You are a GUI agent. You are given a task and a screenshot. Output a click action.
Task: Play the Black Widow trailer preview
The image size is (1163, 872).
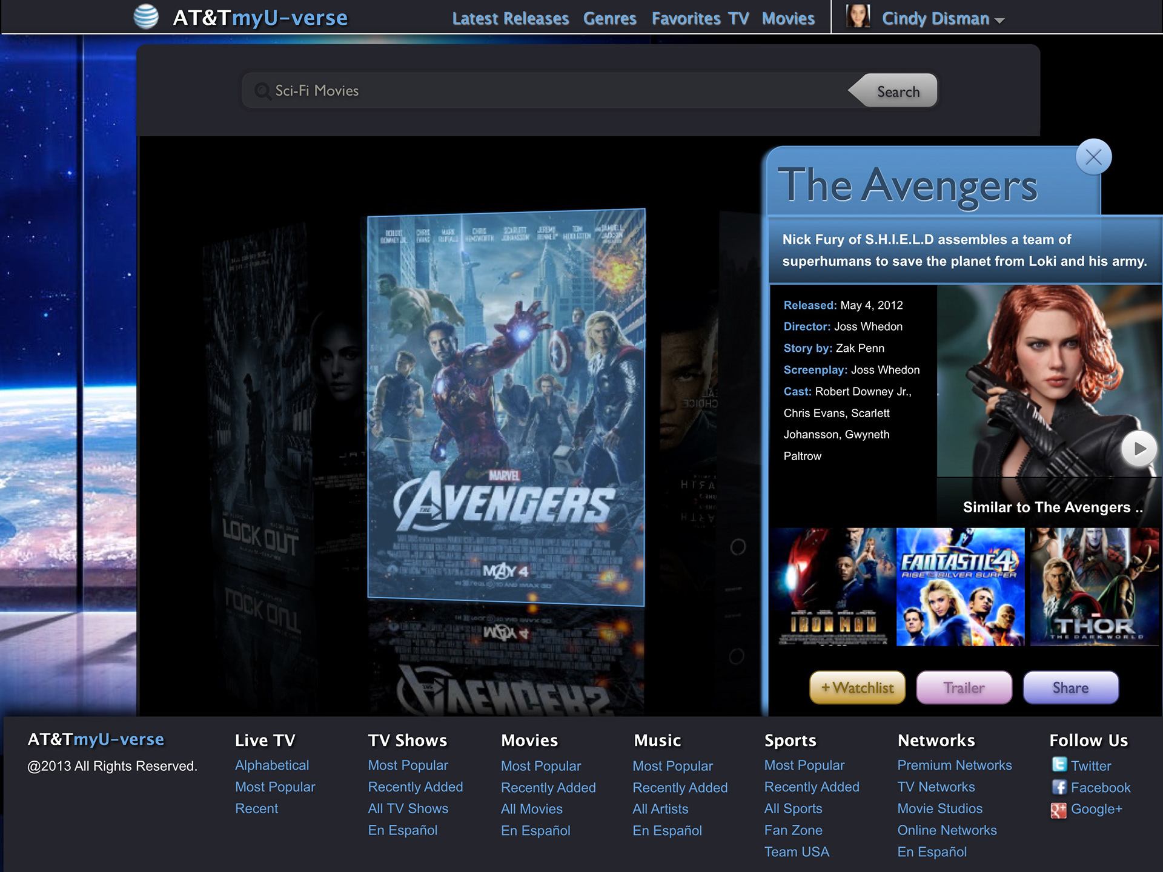point(1139,449)
